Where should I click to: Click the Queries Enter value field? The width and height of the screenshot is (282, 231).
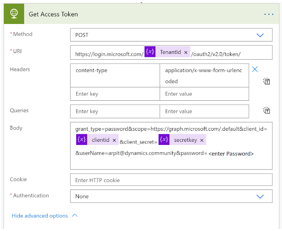coord(204,111)
